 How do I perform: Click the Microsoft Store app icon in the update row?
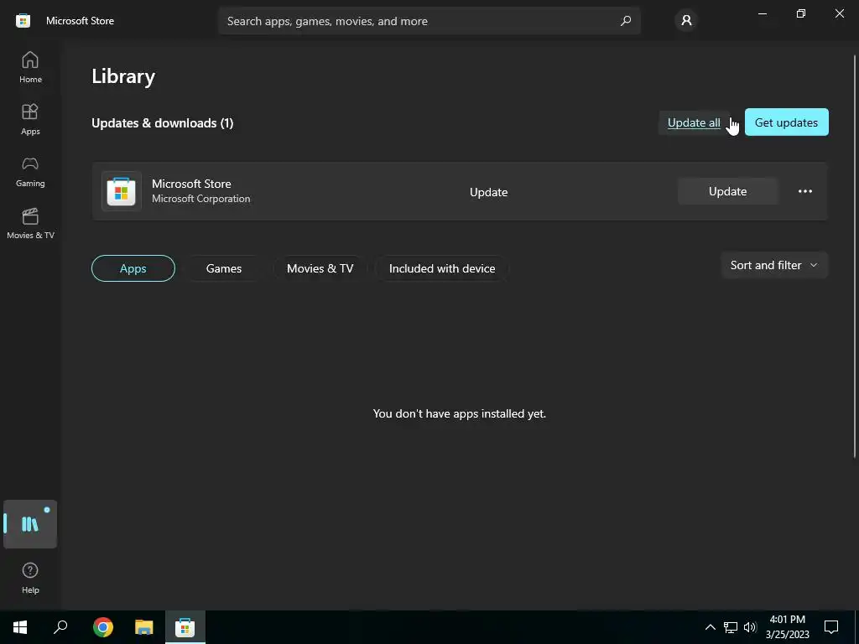tap(122, 191)
